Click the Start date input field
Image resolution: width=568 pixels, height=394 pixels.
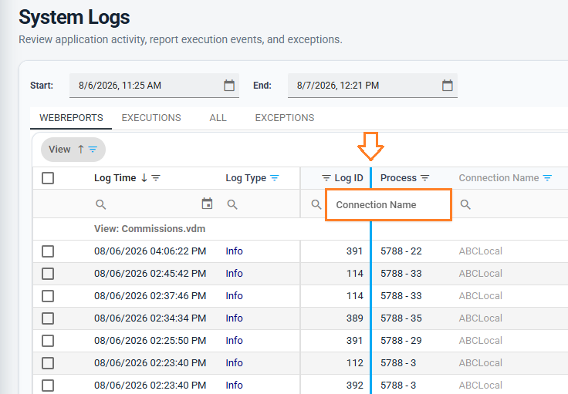pos(148,86)
